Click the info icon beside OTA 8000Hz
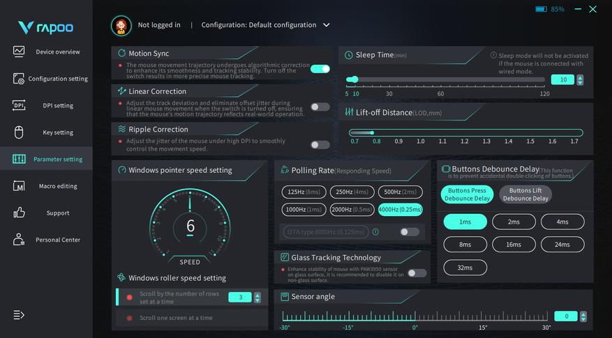612x338 pixels. click(x=375, y=231)
